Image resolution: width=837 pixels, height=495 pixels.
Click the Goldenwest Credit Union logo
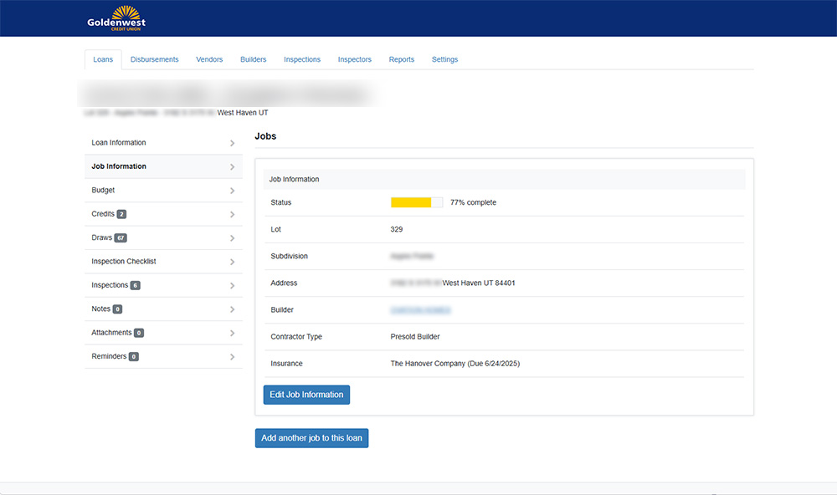(116, 18)
